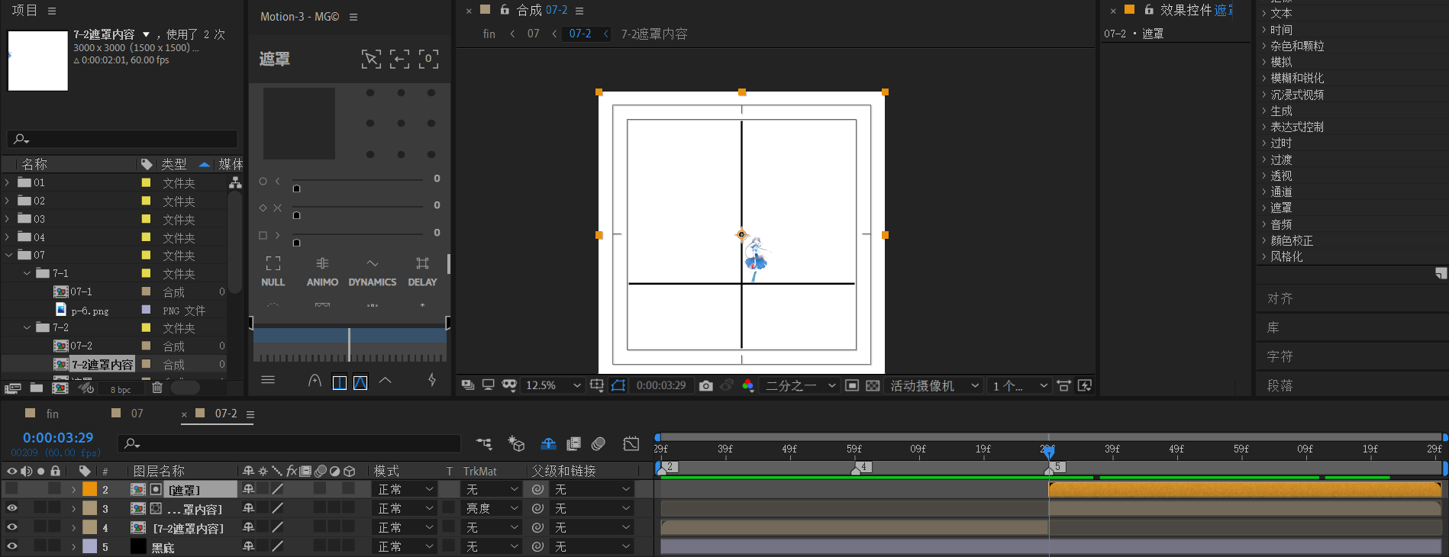
Task: Open the 亮度 track matte dropdown
Action: [x=492, y=508]
